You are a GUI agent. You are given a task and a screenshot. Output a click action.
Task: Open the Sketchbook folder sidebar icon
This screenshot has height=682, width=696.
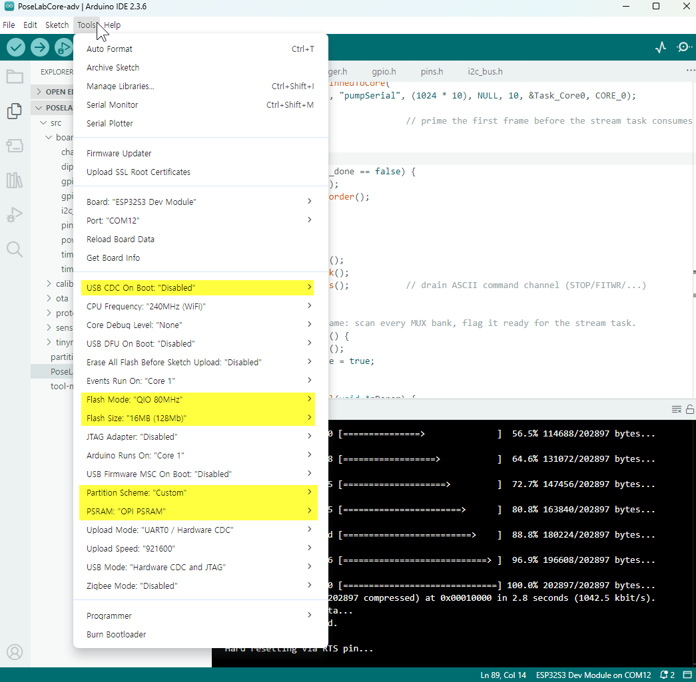click(15, 77)
